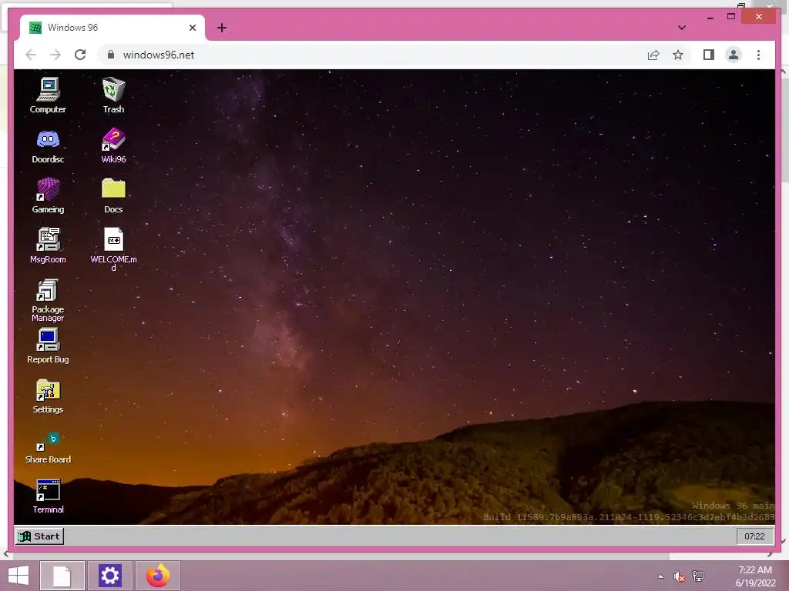Click the browser forward arrow
This screenshot has height=591, width=789.
[55, 55]
